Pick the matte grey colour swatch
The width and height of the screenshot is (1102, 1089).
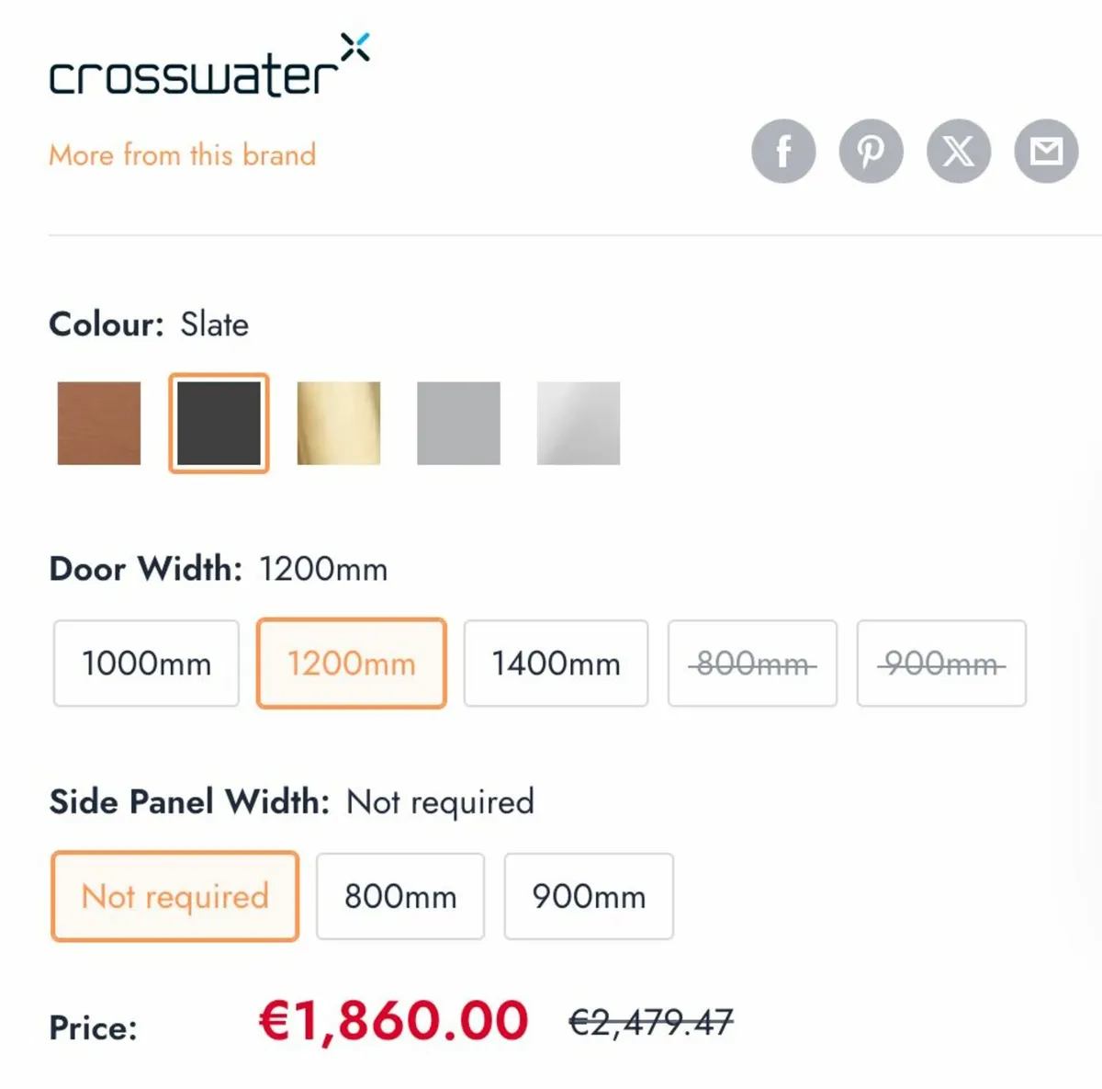coord(458,423)
